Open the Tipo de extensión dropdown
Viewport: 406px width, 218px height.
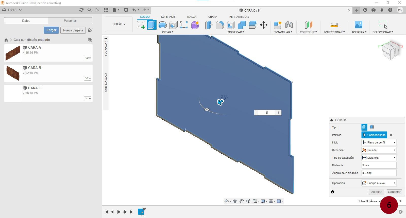coord(379,158)
